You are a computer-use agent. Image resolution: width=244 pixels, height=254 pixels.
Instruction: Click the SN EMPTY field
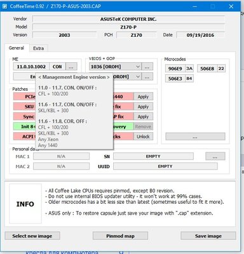point(153,156)
